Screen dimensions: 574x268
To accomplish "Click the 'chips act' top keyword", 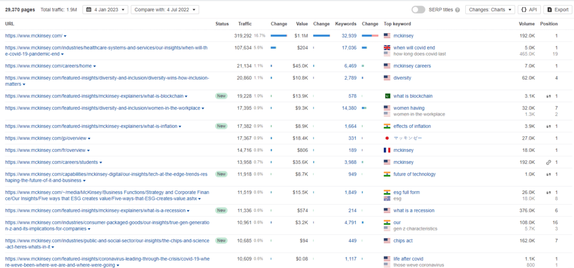I will (x=403, y=241).
